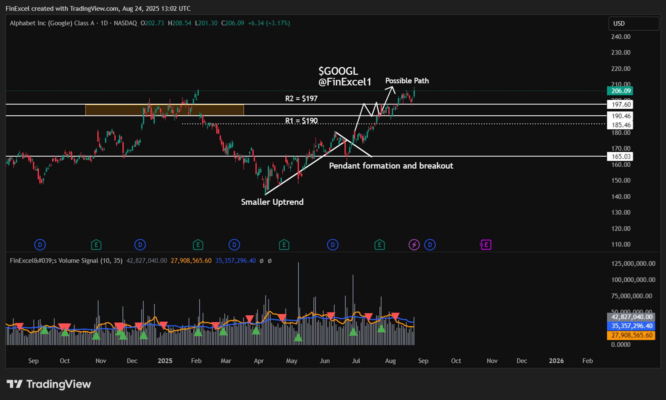Screen dimensions: 666x400
Task: Click the orange 27,908,565.60 average label
Action: pos(631,335)
